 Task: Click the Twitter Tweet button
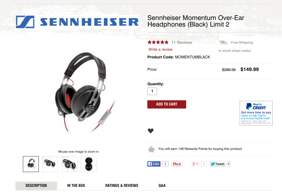coord(218,164)
